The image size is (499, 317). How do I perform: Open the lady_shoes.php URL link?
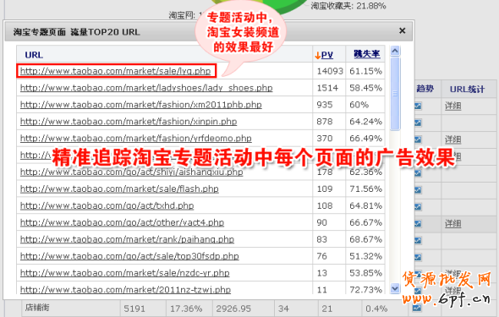click(x=146, y=88)
